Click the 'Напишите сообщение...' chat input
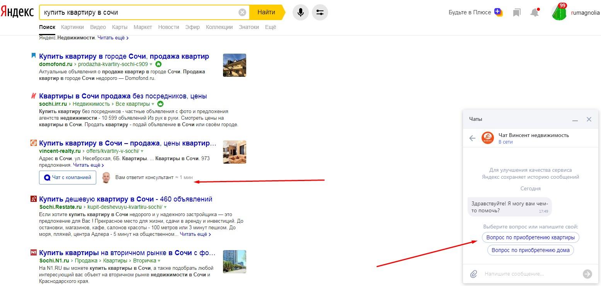 [x=530, y=274]
